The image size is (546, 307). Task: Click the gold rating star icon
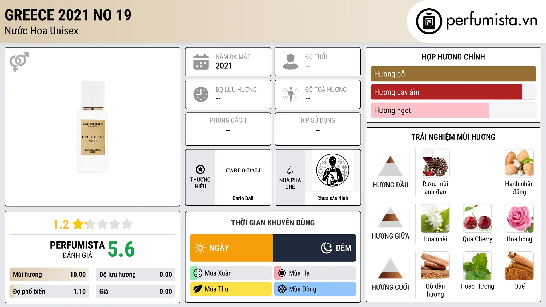click(78, 224)
